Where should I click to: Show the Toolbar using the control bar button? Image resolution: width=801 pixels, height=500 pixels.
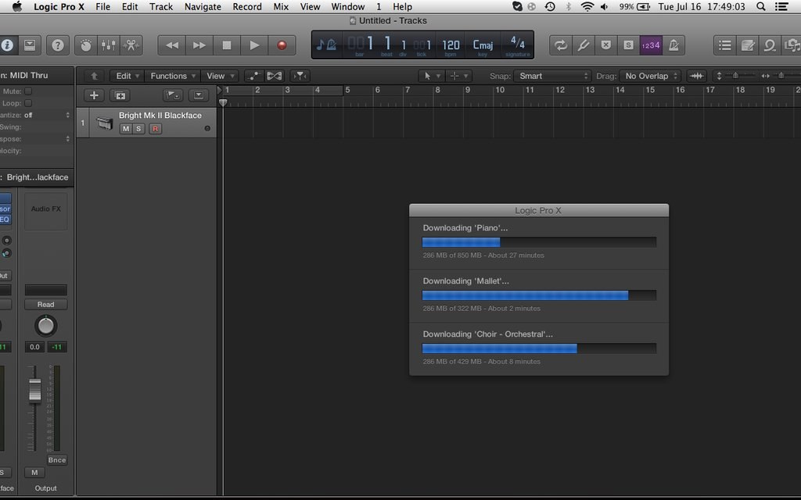tap(31, 45)
